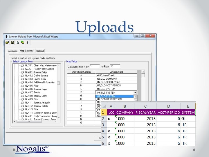Choose GL40.6, Journal Copy form
Screen dimensions: 209x157
click(36, 89)
